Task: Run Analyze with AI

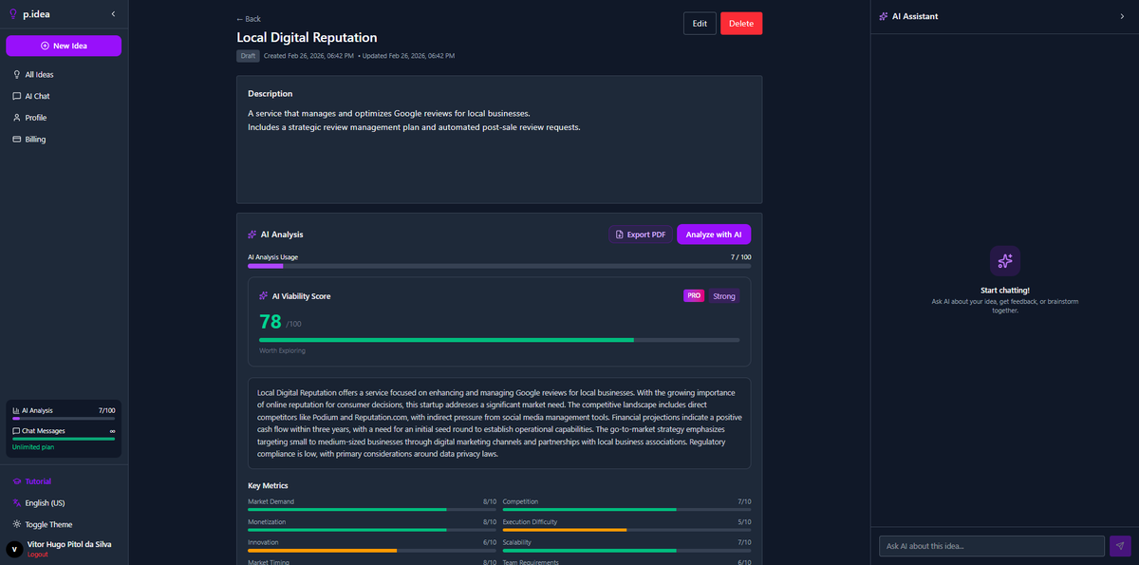Action: [714, 235]
